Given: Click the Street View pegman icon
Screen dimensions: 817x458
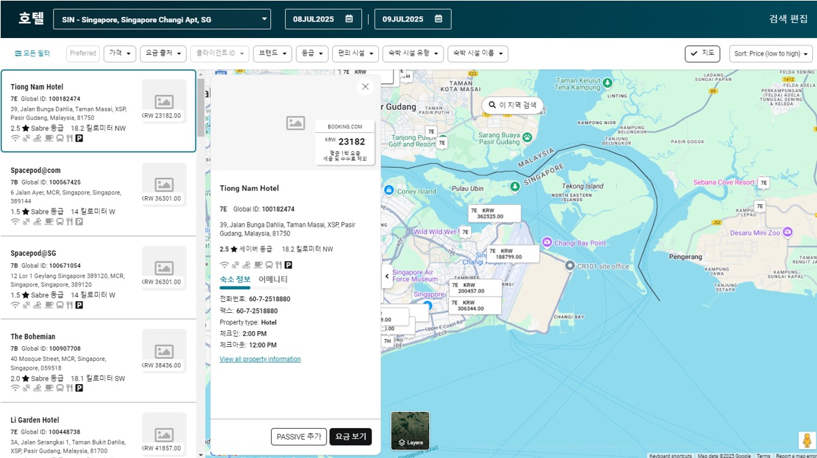Looking at the screenshot, I should click(x=807, y=440).
